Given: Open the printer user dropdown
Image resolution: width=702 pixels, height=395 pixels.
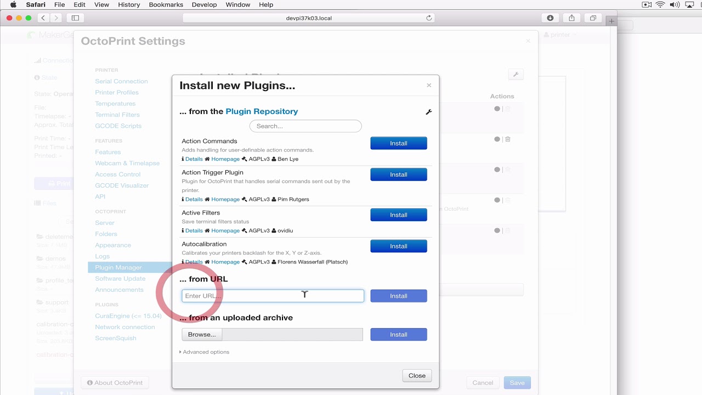Looking at the screenshot, I should [x=560, y=35].
